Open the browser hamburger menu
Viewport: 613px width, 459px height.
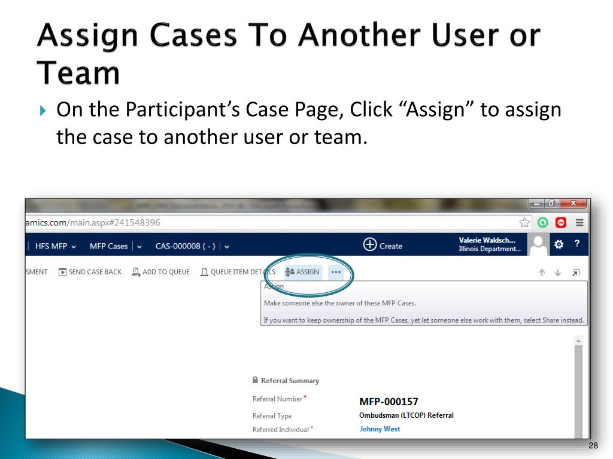579,222
